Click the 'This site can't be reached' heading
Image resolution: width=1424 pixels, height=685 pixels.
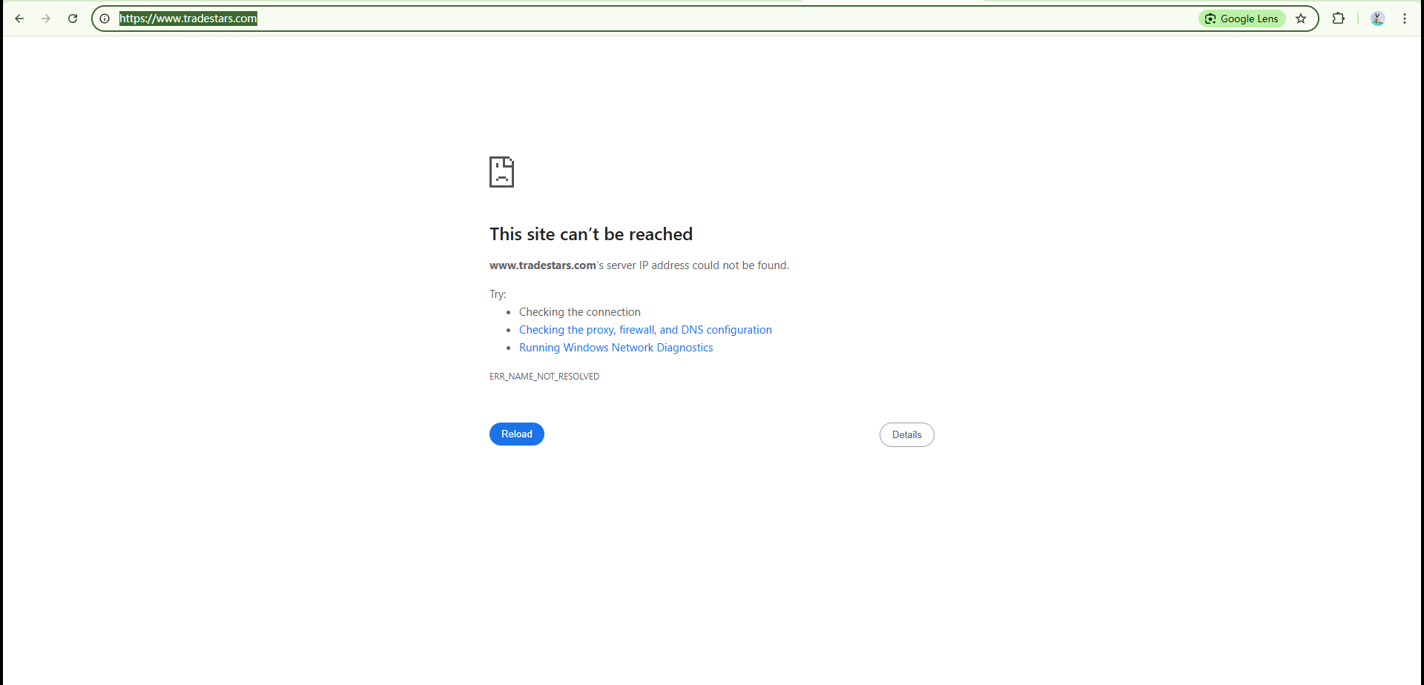coord(591,234)
